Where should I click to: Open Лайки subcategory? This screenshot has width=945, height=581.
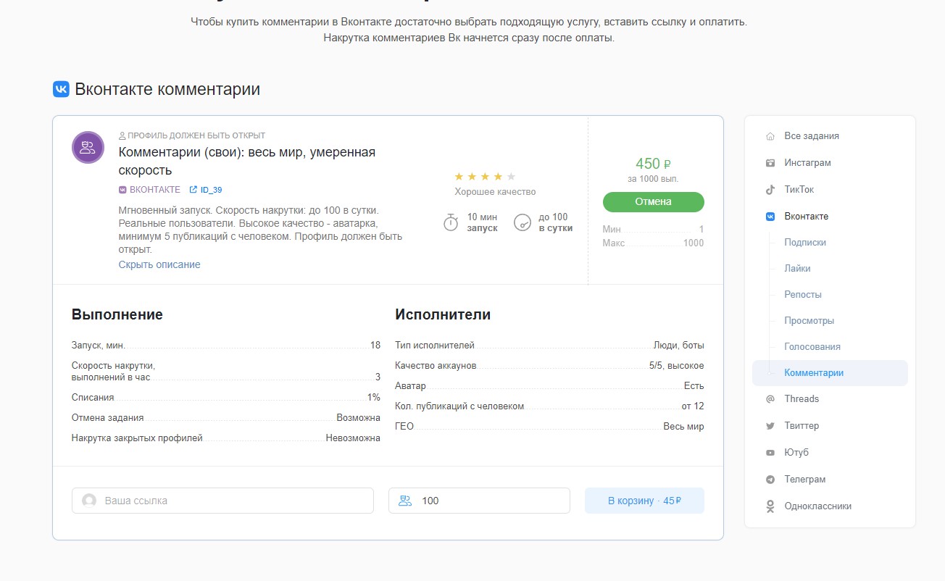click(797, 269)
